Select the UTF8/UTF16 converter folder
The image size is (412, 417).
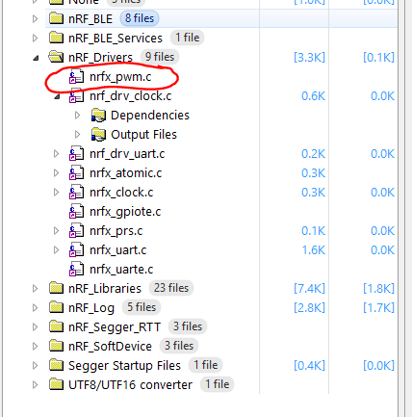click(130, 385)
